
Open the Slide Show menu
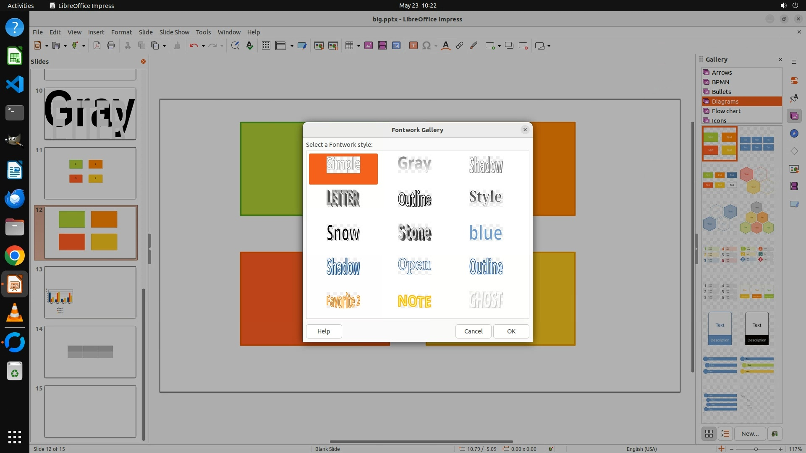pos(174,32)
